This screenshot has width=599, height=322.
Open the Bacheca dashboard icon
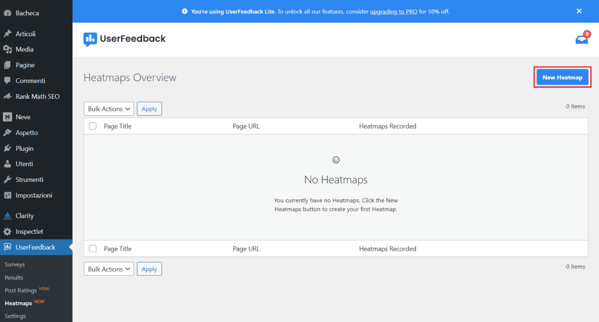[7, 13]
